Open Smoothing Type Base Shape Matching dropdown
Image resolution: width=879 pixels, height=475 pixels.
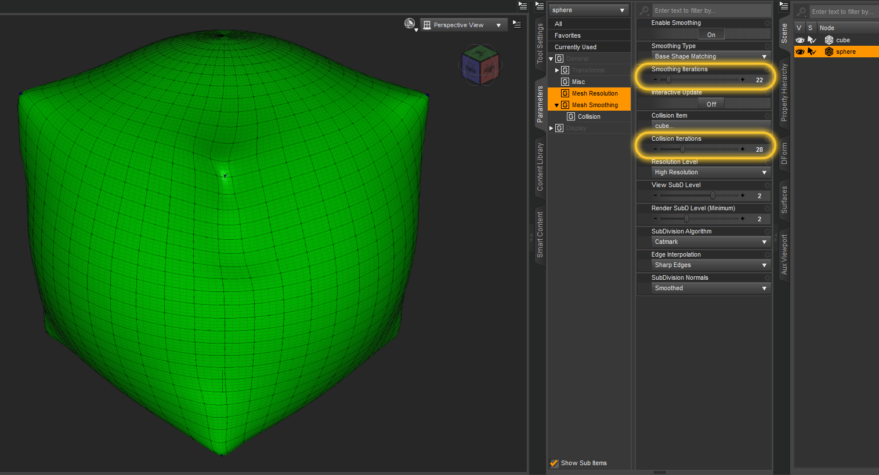pos(711,57)
